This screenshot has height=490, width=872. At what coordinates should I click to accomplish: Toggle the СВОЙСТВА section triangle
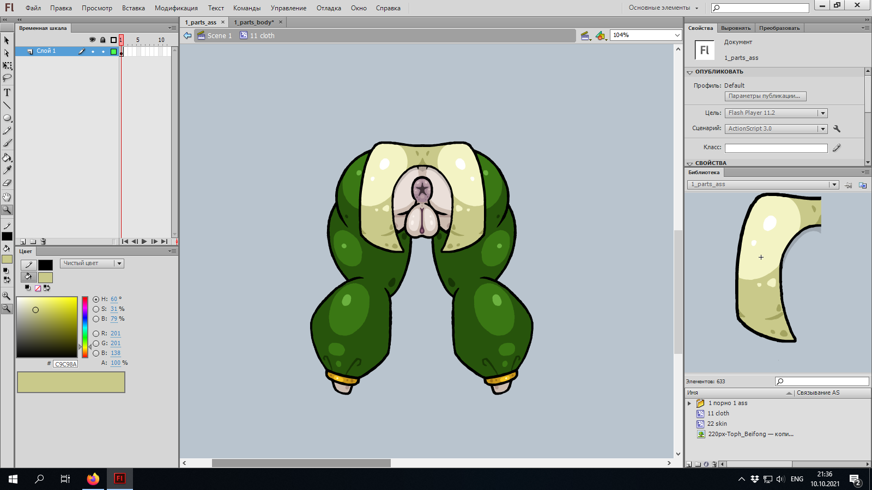click(x=690, y=163)
